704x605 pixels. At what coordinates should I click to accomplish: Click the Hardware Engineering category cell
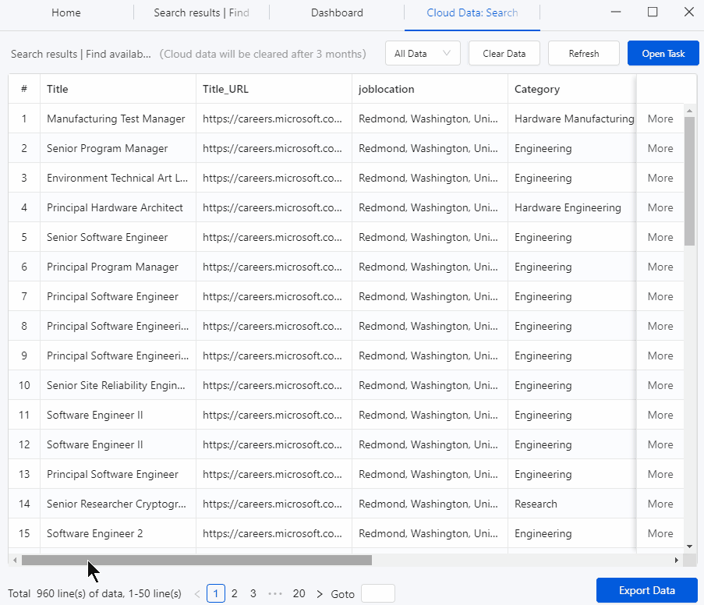(572, 207)
